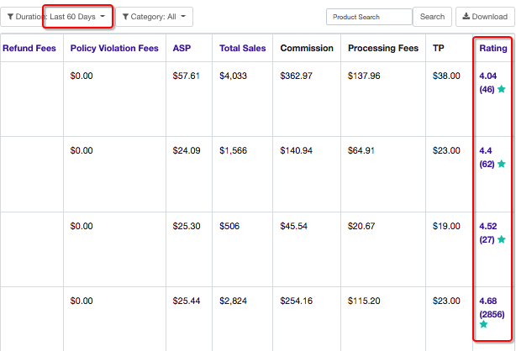Viewport: 516px width, 351px height.
Task: Open the (2856) reviews count link
Action: click(x=492, y=314)
